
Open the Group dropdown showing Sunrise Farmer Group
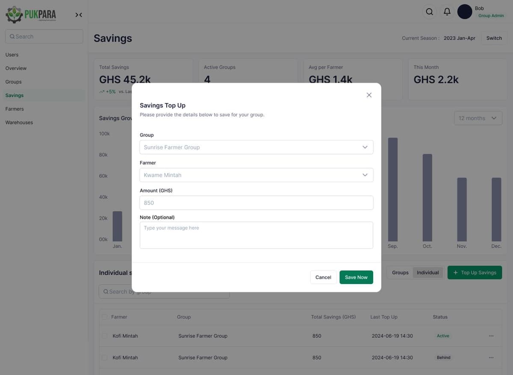(x=256, y=147)
